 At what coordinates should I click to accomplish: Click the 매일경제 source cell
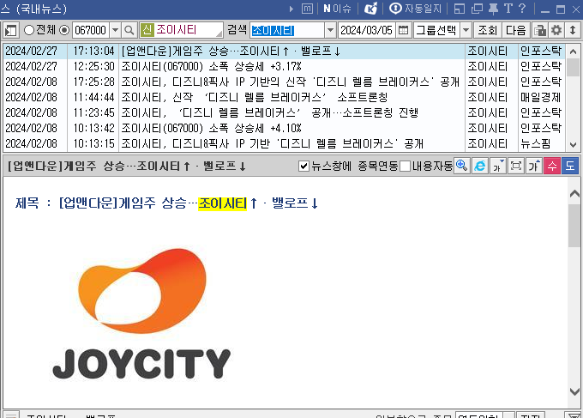point(541,98)
